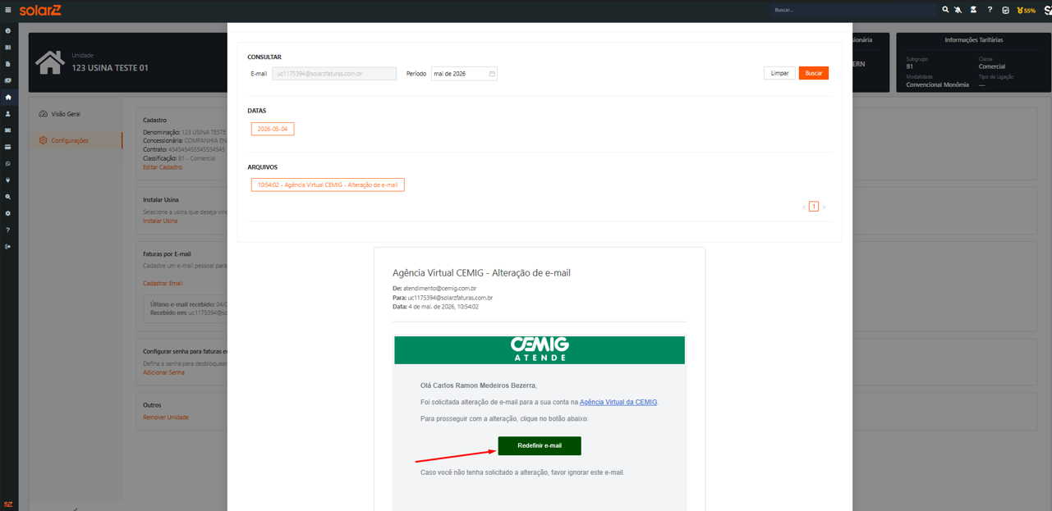Open the support agent icon in the top bar

click(x=974, y=10)
